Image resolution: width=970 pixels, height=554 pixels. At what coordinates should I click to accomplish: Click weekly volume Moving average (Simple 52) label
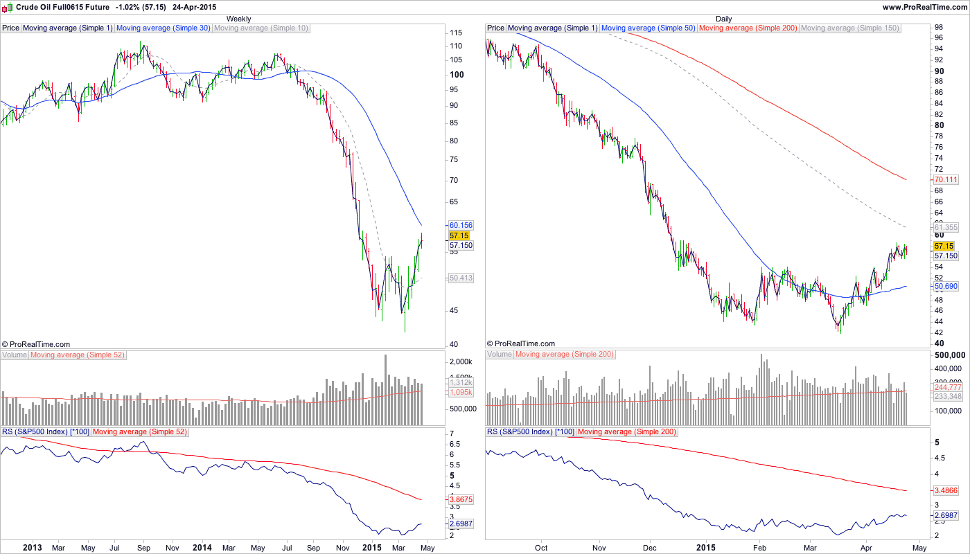(77, 355)
